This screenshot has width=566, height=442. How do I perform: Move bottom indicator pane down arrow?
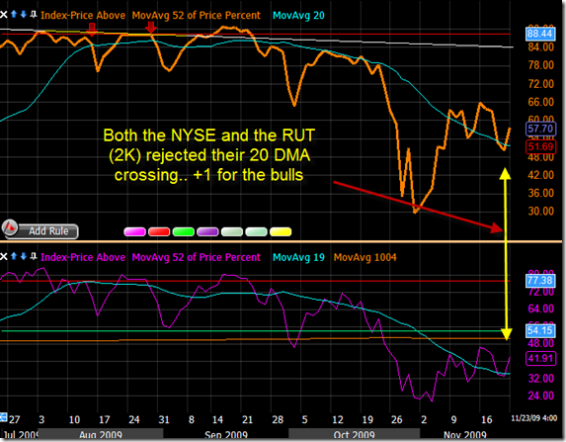point(24,256)
